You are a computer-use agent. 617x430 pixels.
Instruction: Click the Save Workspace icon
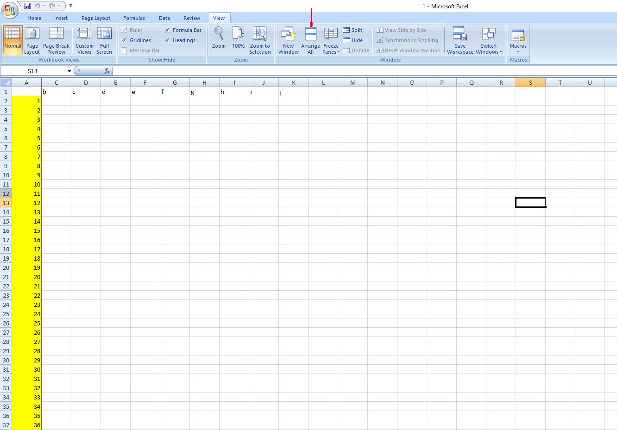(460, 40)
